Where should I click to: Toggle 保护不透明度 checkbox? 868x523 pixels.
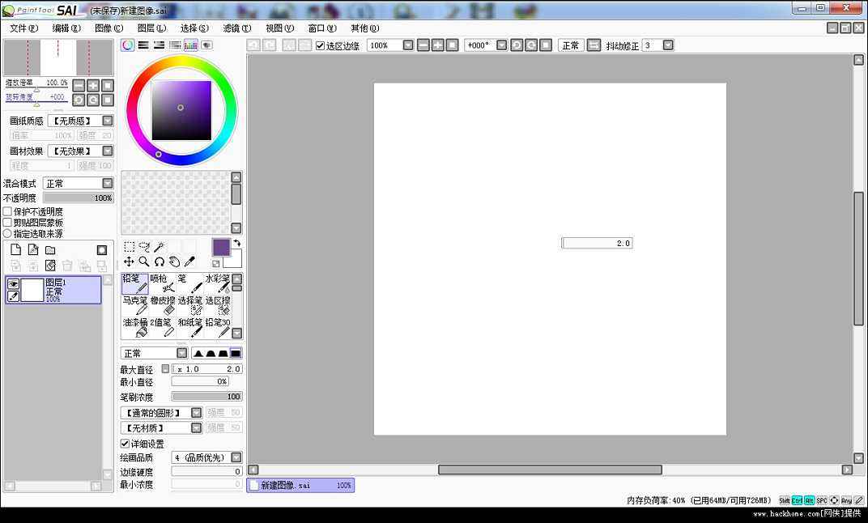point(8,211)
